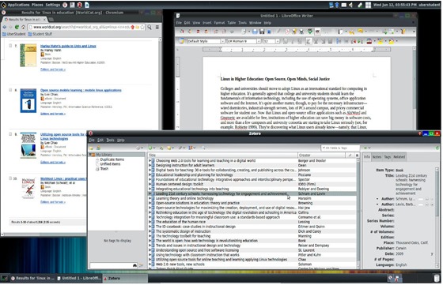Open the Zotero File menu
Screen dimensions: 443x285
click(92, 140)
